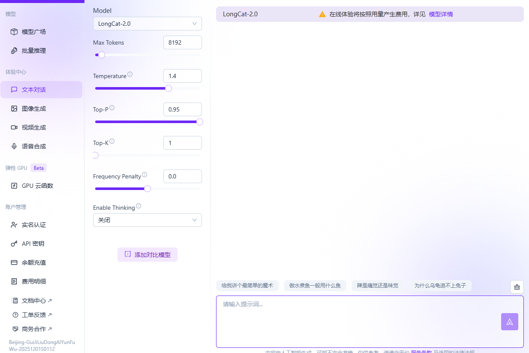This screenshot has width=529, height=353.
Task: Open the Enable Thinking 关闭 dropdown
Action: (147, 220)
